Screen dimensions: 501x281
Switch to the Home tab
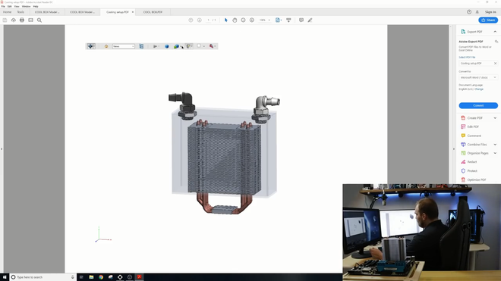pos(7,12)
